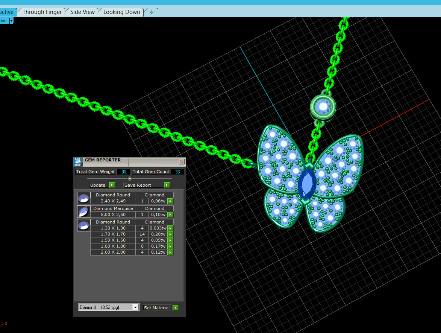Click green arrow for 0,26tw row
Image resolution: width=441 pixels, height=333 pixels.
click(170, 234)
